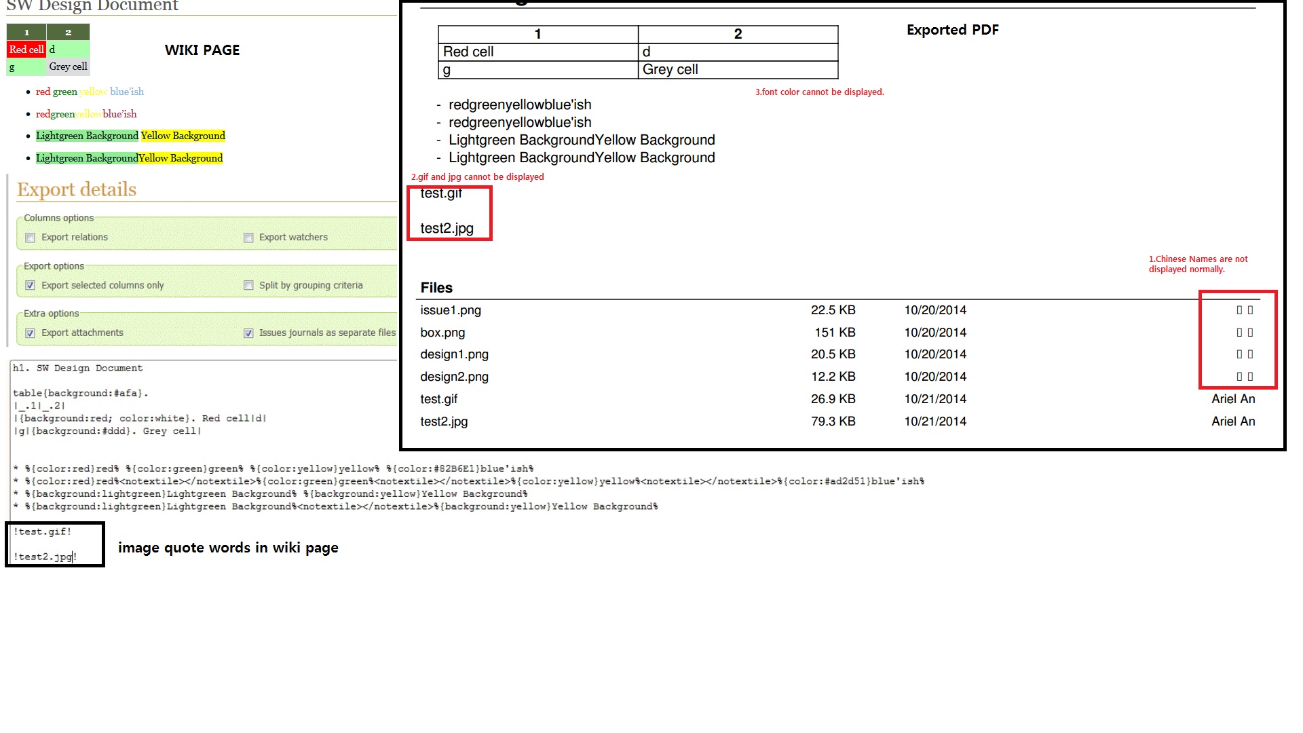Open issue1.png in the Files list

click(451, 310)
